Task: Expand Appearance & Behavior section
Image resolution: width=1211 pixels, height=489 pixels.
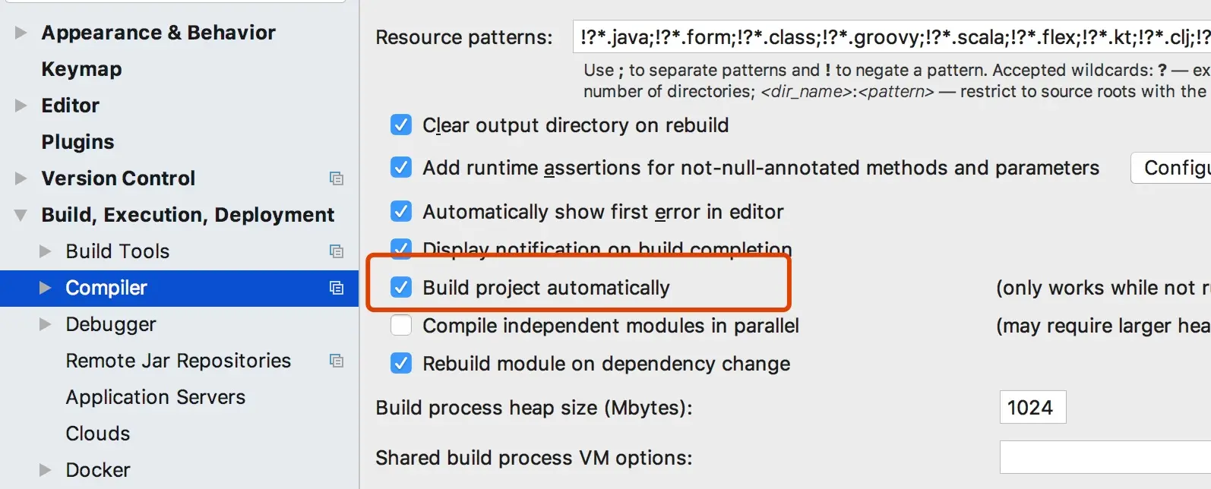Action: pos(21,33)
